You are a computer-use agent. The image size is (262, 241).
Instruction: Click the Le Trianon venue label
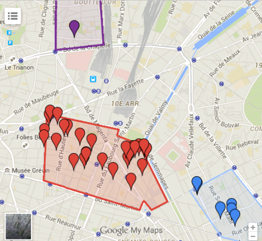(x=19, y=68)
